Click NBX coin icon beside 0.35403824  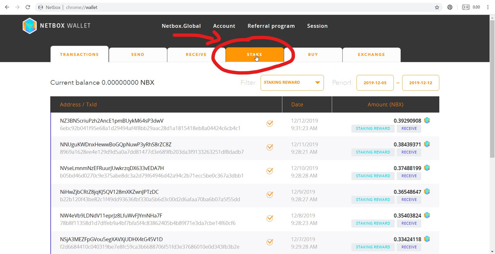coord(427,215)
